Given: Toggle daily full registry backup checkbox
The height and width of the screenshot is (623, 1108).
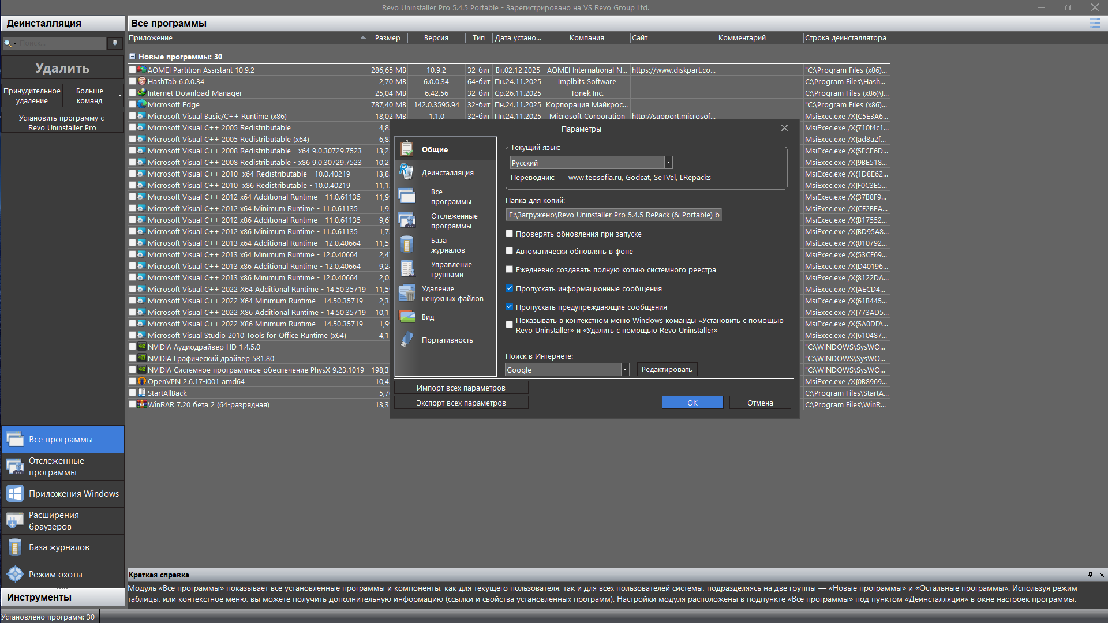Looking at the screenshot, I should pos(510,269).
